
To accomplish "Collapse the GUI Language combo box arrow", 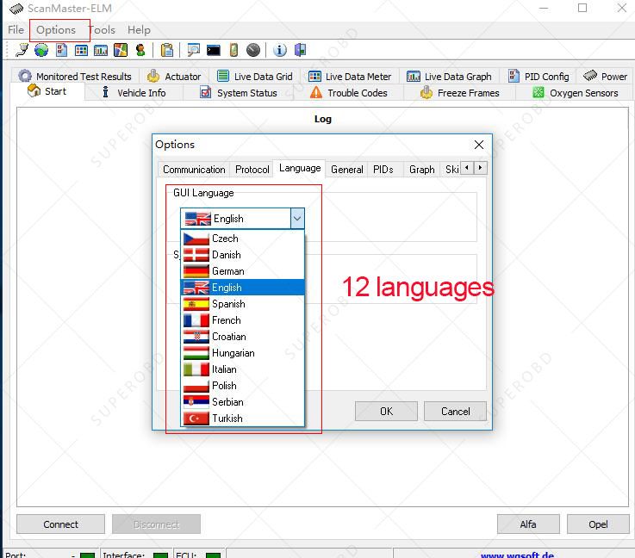I will (x=297, y=219).
